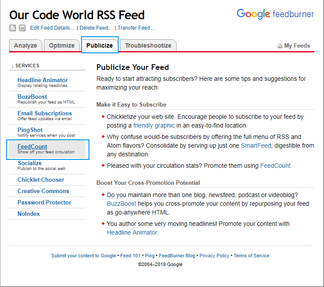Click the Transfer Feed link

pyautogui.click(x=136, y=28)
